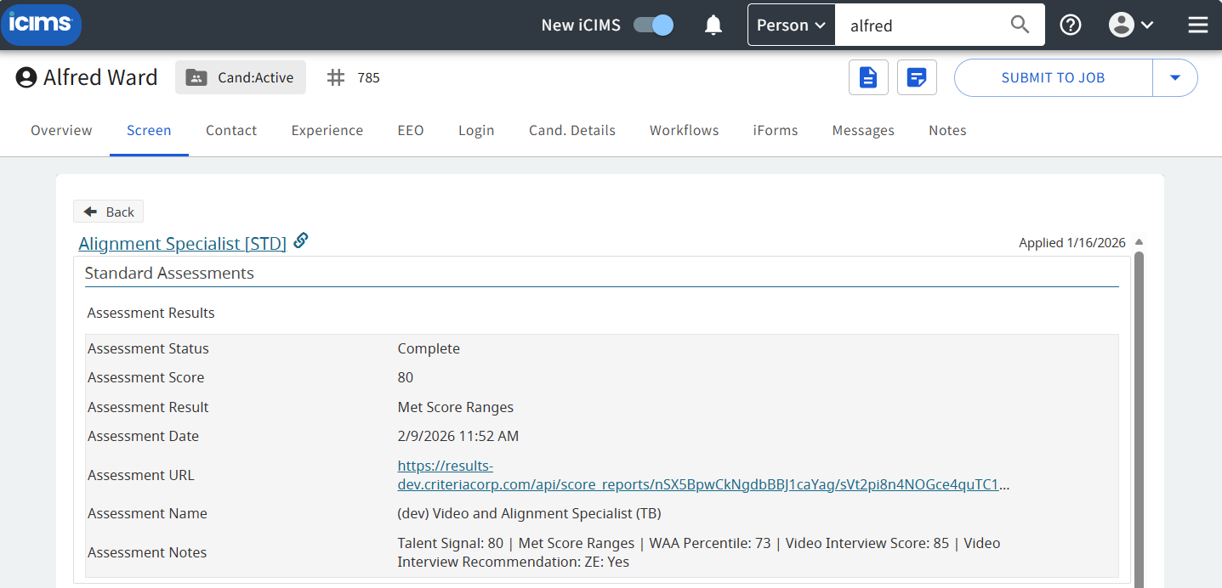This screenshot has width=1222, height=588.
Task: Click the add note icon button
Action: pyautogui.click(x=917, y=77)
